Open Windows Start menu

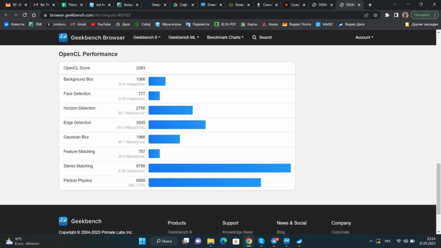coord(142,241)
